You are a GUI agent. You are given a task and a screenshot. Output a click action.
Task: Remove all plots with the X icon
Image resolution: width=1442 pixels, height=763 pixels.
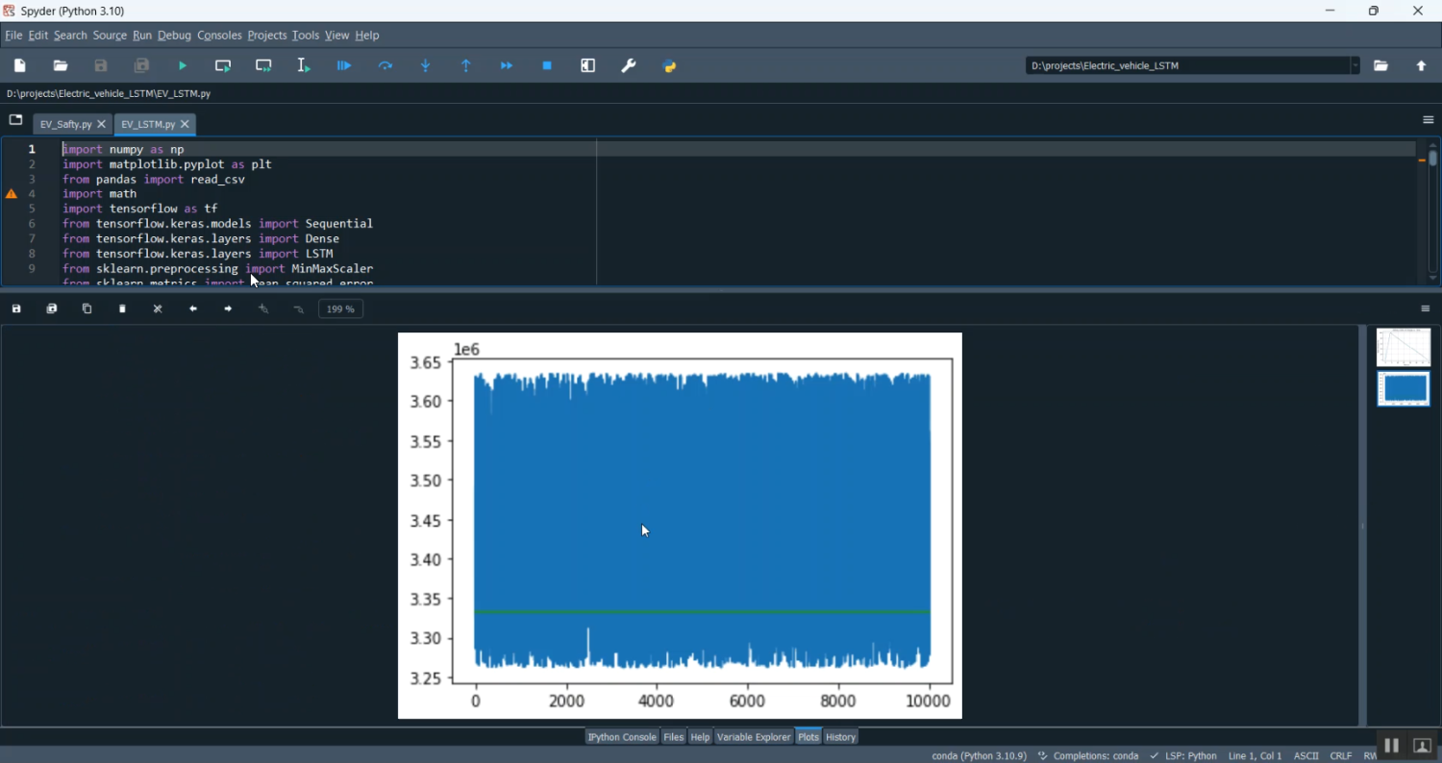158,309
